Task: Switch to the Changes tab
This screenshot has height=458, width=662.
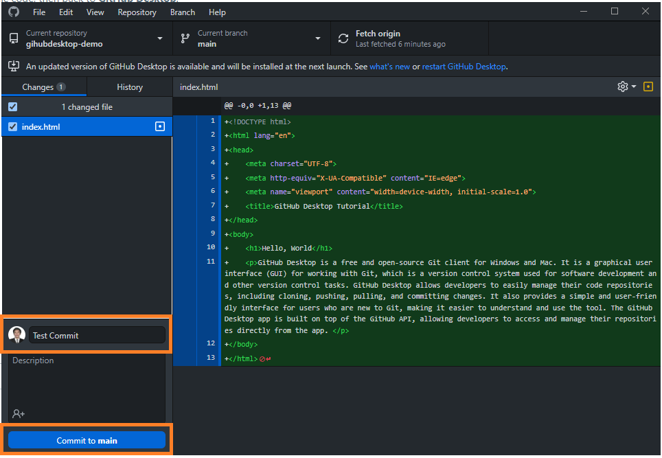Action: (x=44, y=87)
